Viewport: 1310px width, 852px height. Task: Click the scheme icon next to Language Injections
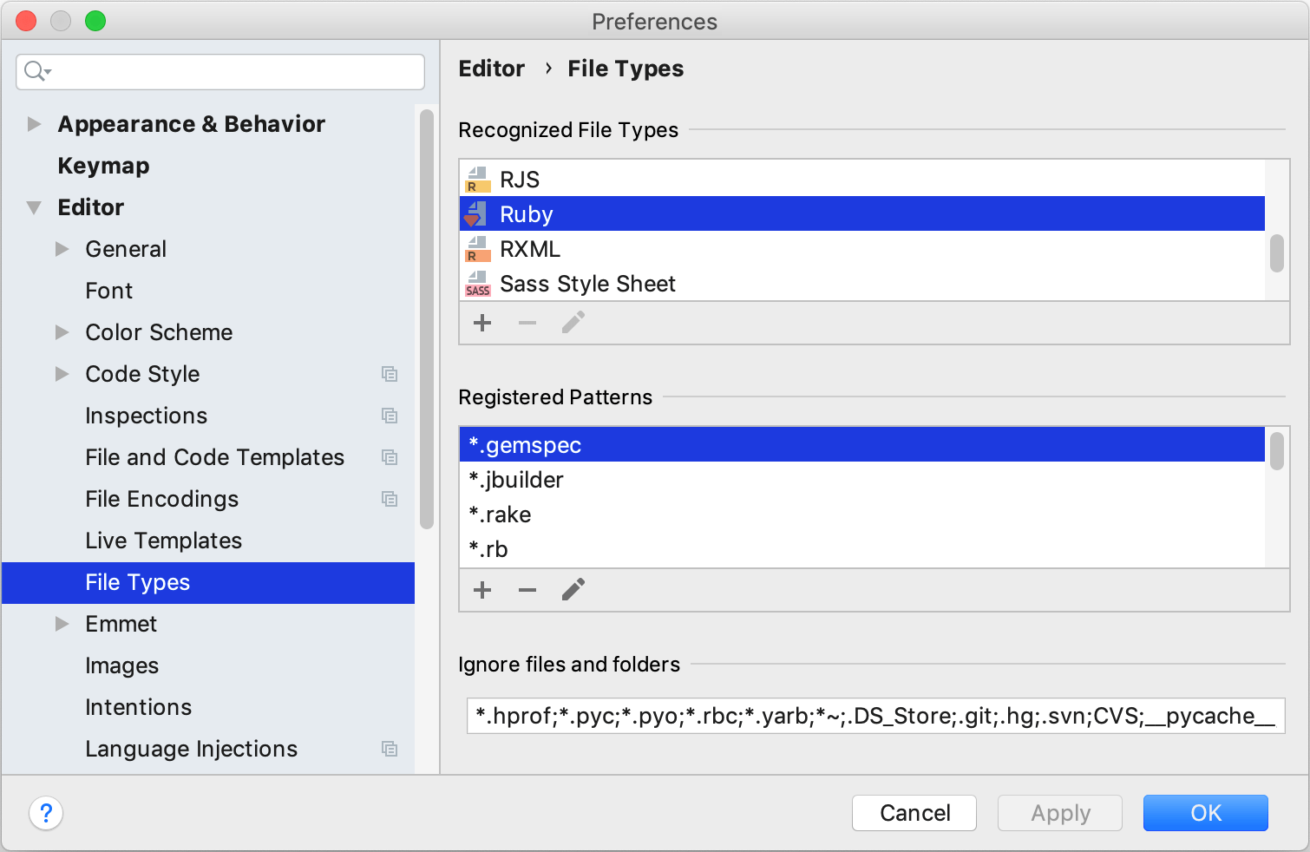[390, 749]
